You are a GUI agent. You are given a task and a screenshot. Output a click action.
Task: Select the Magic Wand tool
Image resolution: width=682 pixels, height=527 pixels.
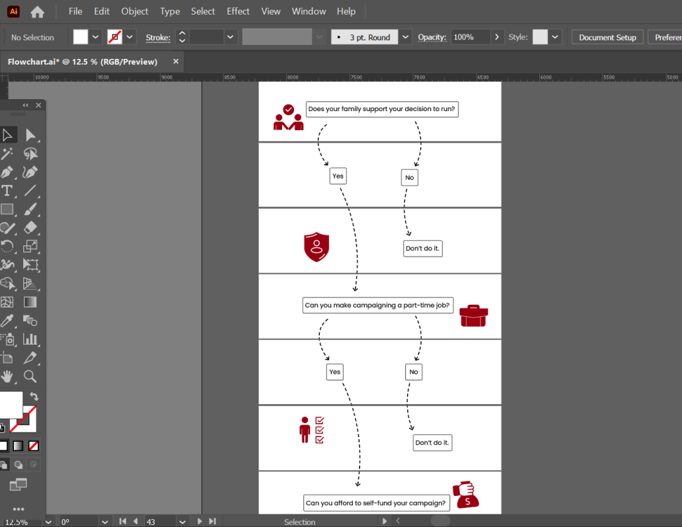pyautogui.click(x=7, y=153)
